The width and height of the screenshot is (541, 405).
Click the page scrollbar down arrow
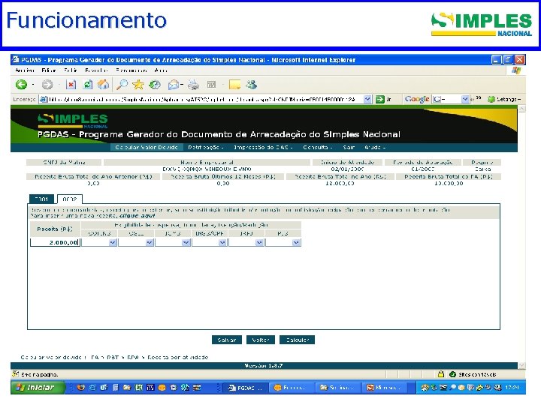tap(521, 365)
